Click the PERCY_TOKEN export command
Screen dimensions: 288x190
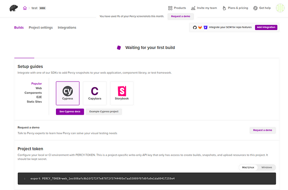102,178
